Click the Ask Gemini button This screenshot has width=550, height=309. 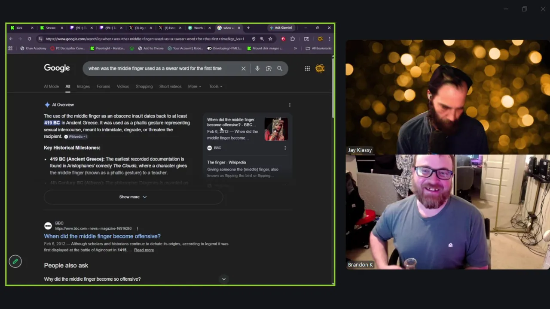pyautogui.click(x=281, y=28)
